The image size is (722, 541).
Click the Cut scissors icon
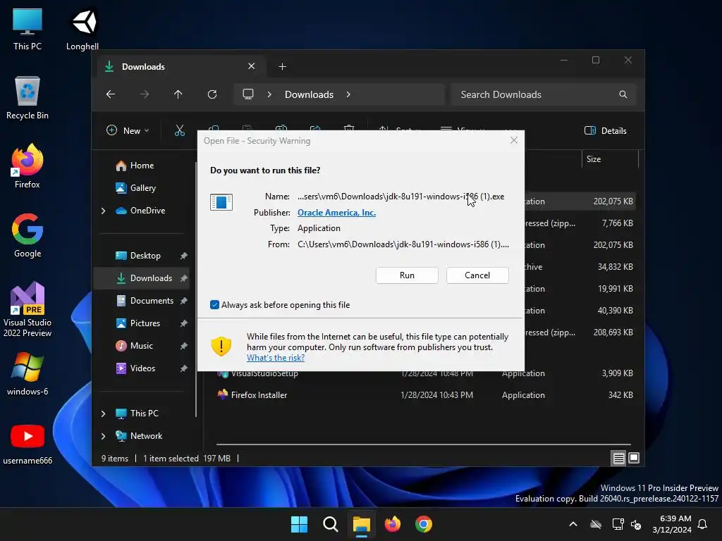tap(180, 130)
